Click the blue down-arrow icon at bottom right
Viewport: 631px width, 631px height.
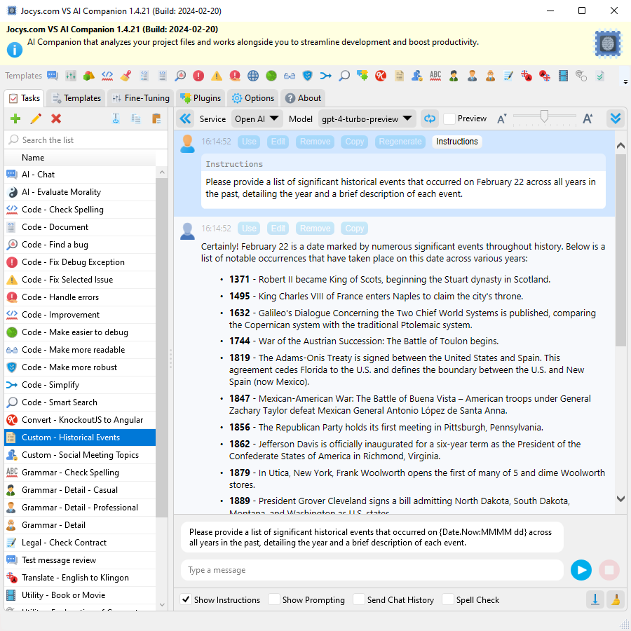pos(595,600)
